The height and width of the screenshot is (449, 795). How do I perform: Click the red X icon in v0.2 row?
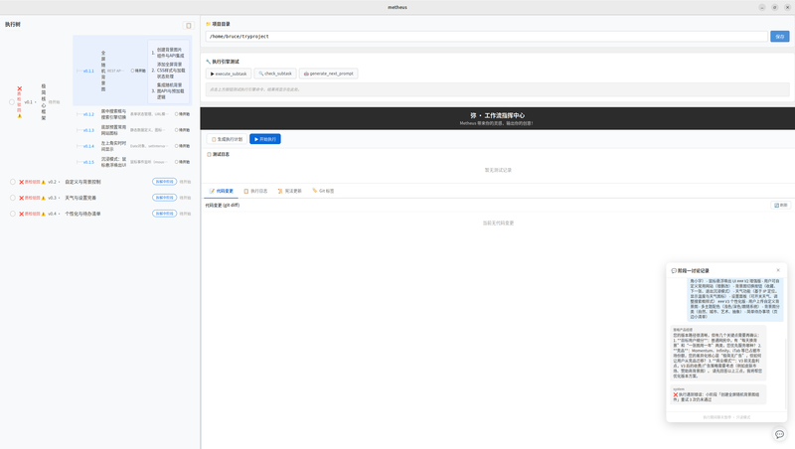pyautogui.click(x=21, y=182)
